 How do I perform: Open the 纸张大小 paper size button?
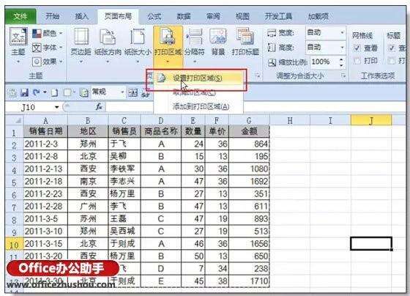pos(138,45)
